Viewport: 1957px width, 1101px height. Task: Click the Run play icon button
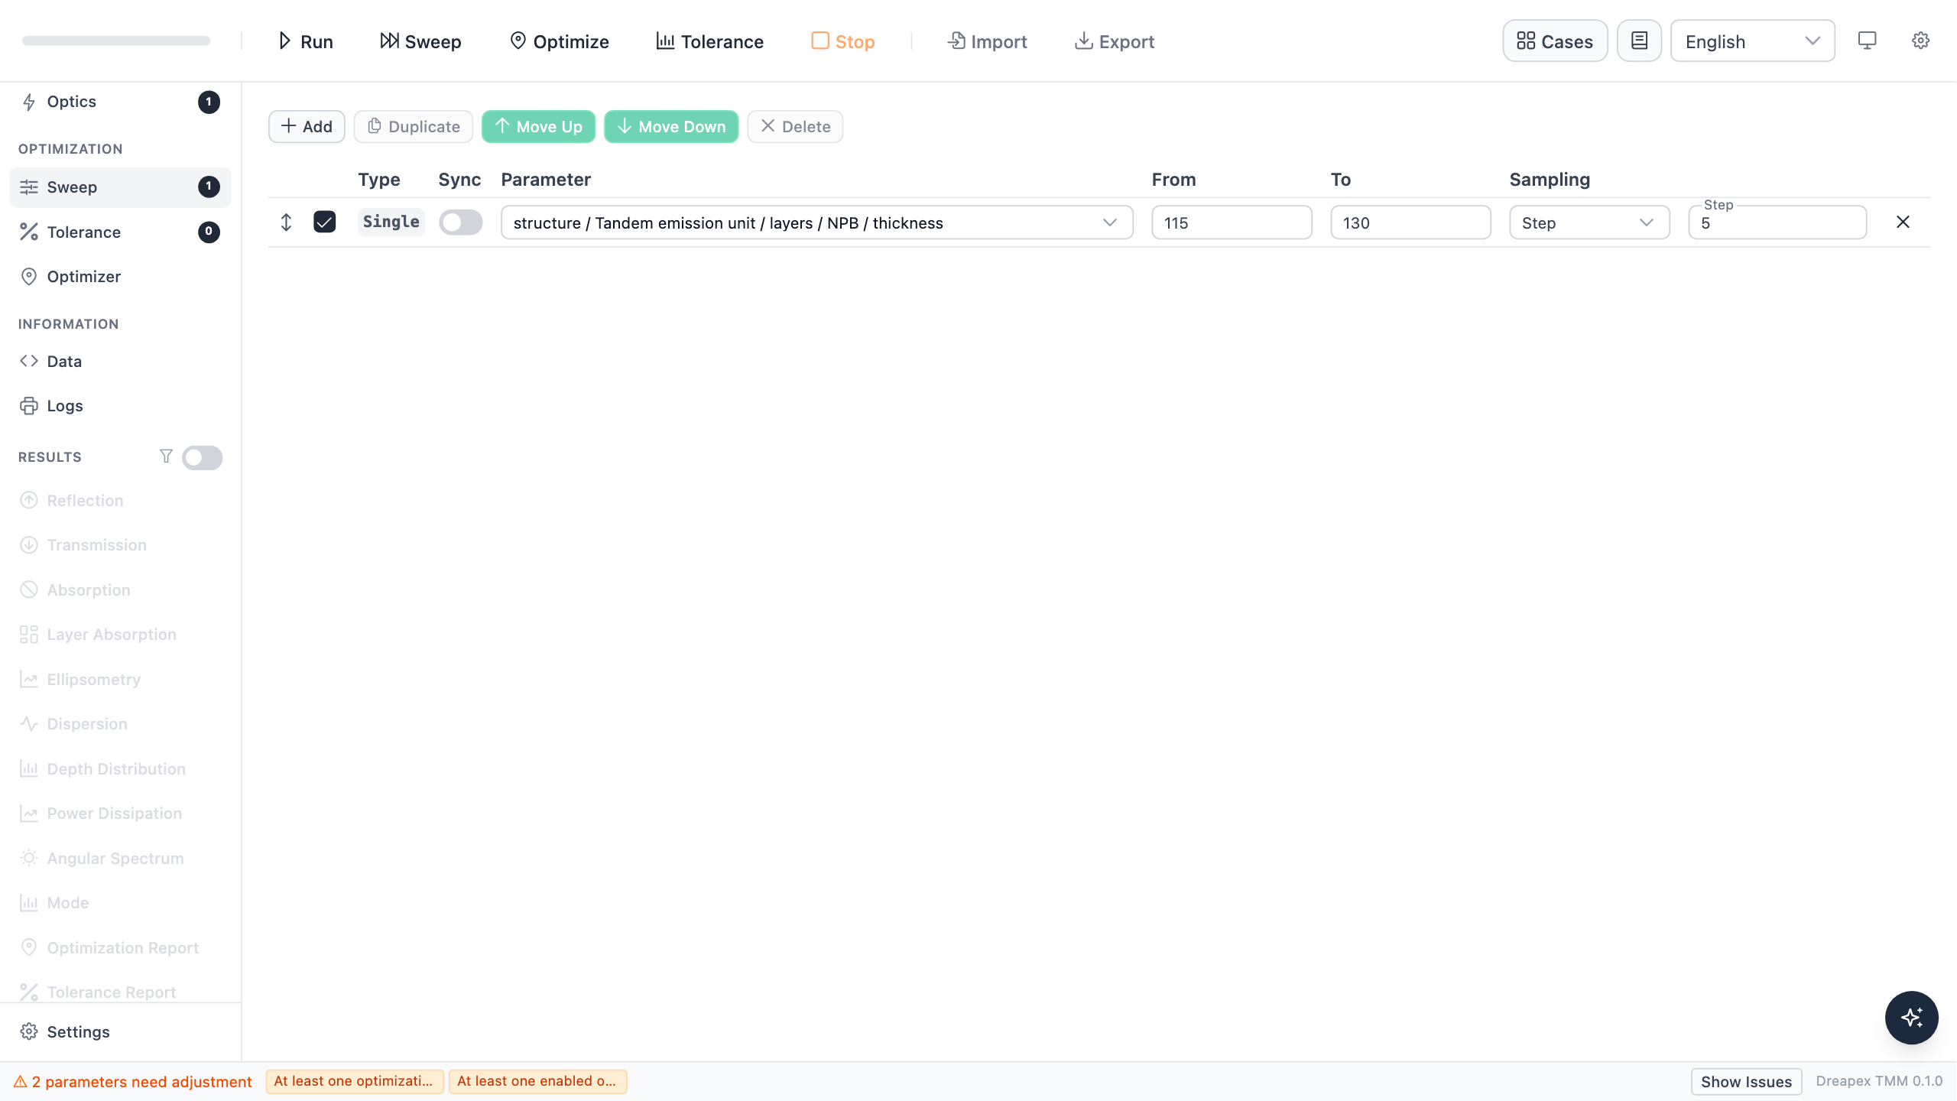pos(305,41)
